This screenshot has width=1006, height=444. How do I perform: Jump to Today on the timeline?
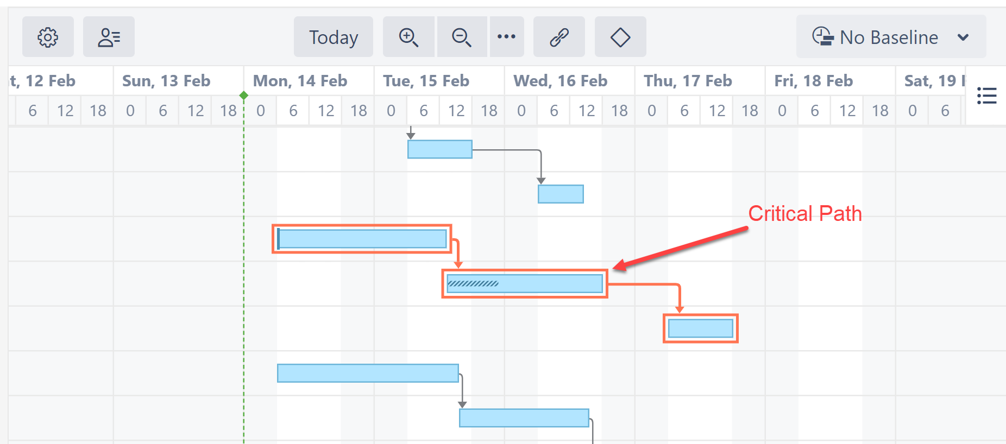[x=333, y=37]
